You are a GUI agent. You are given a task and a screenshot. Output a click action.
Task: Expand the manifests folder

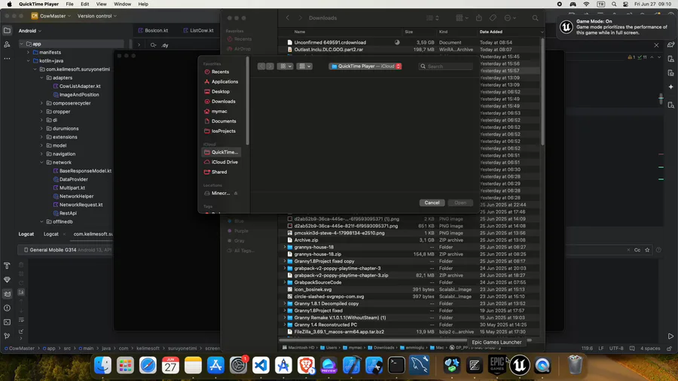pos(29,52)
